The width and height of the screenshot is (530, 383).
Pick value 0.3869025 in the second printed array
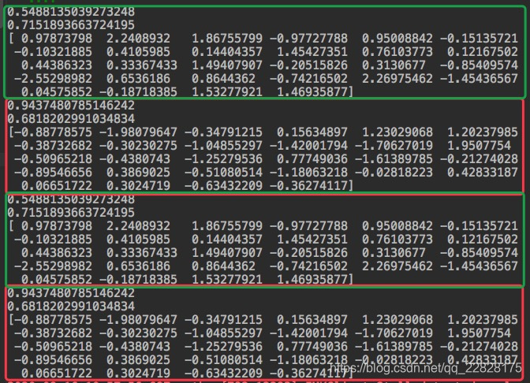[x=138, y=173]
